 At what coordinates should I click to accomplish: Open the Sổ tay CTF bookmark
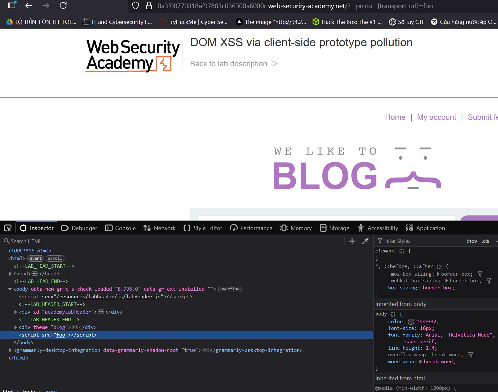(407, 22)
